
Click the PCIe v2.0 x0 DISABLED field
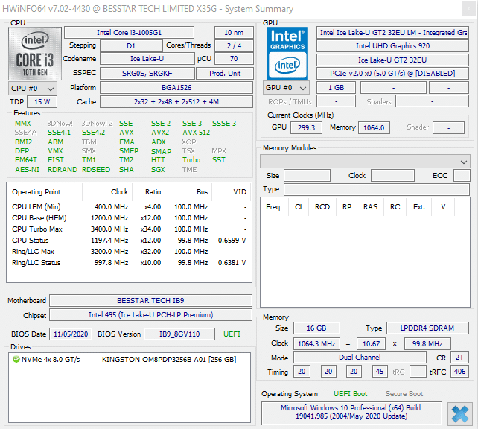pos(392,74)
